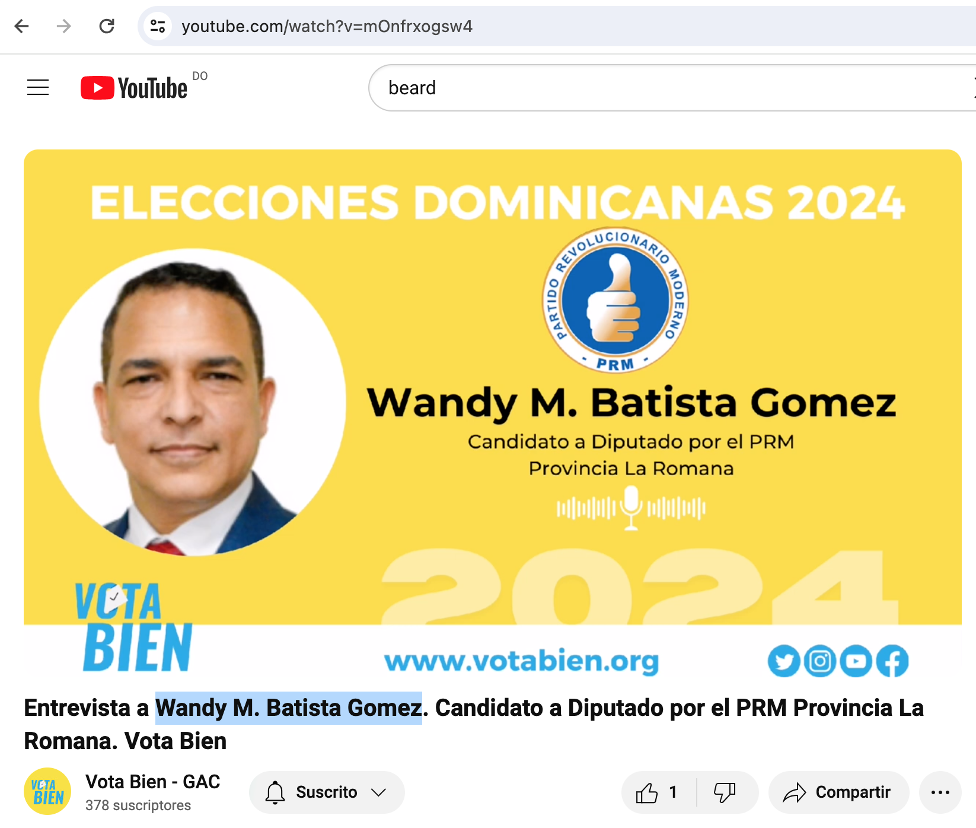The height and width of the screenshot is (828, 976).
Task: Click the Twitter icon in video
Action: click(x=784, y=661)
